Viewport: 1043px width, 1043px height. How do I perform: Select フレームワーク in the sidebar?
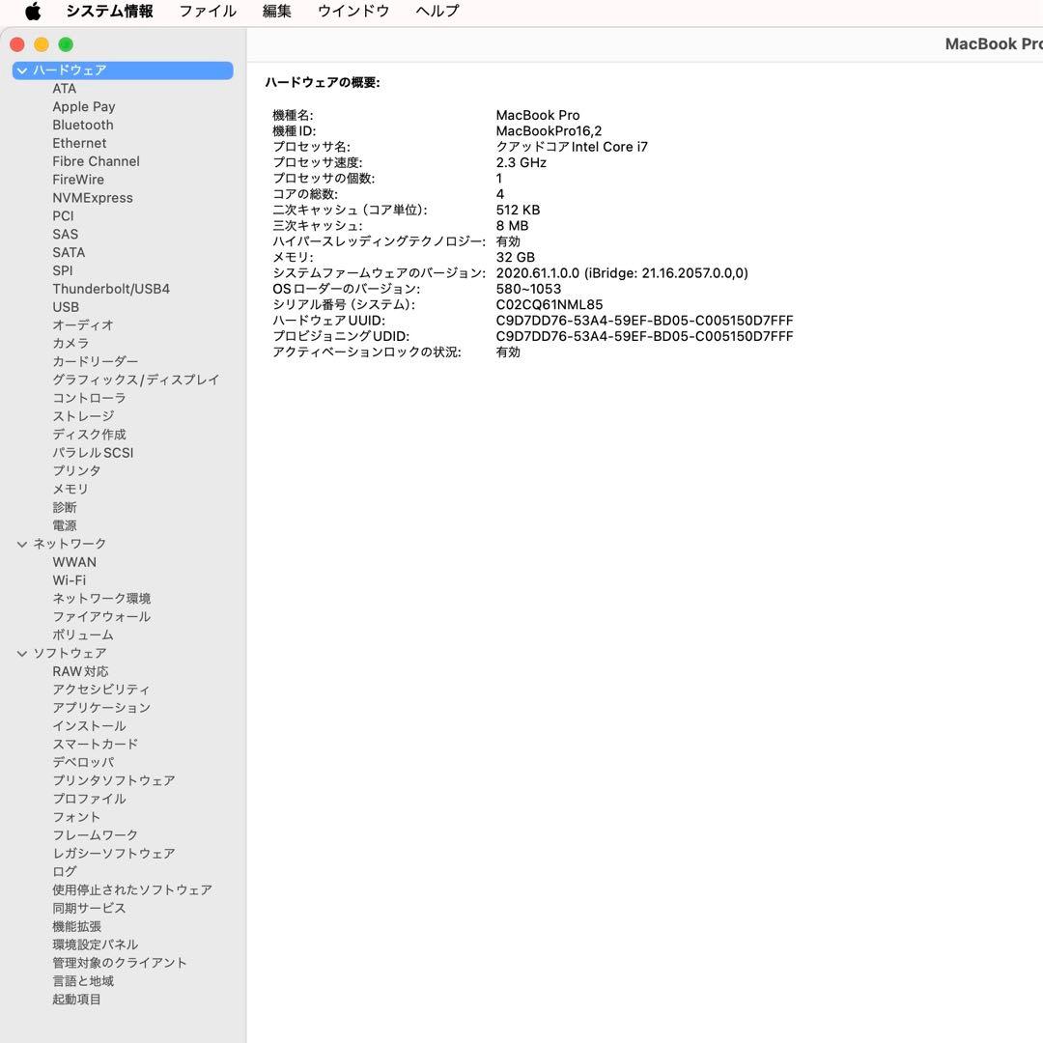click(x=95, y=835)
